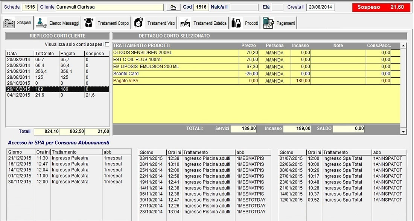This screenshot has width=414, height=221.
Task: Click the Nato/a il date field
Action: coord(244,7)
